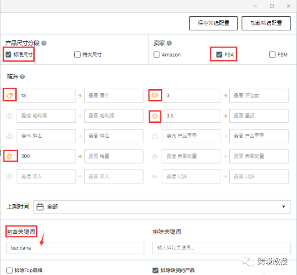
Task: Click the sales dollar sign icon
Action: coord(9,156)
